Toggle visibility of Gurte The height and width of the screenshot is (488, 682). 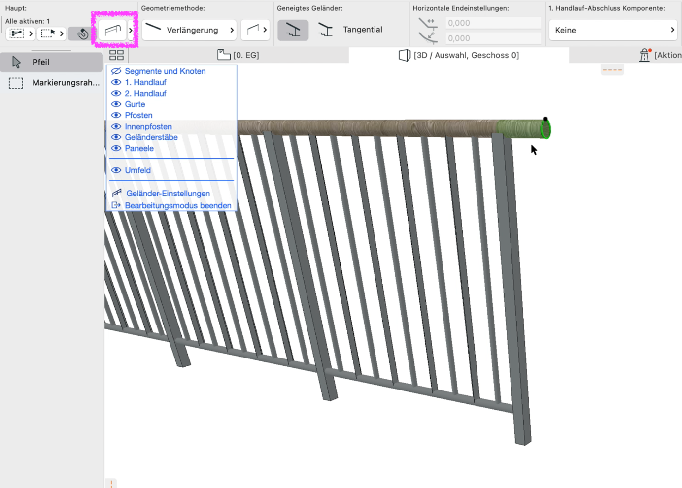point(116,104)
